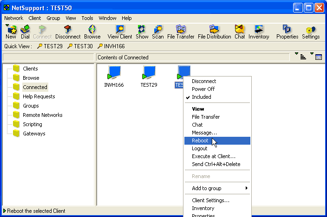Open the Client menu

click(35, 18)
